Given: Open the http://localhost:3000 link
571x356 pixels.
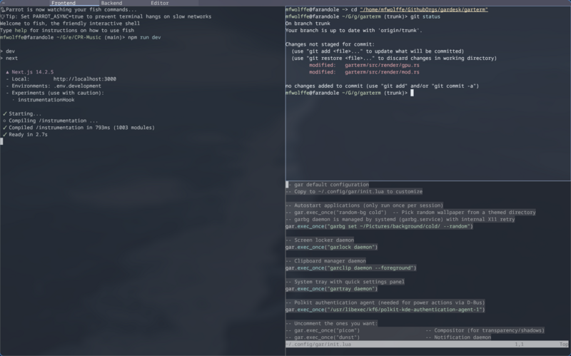Looking at the screenshot, I should 84,79.
